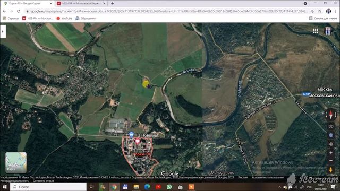Viewport: 340px width, 191px height.
Task: Go back in browser history
Action: coord(4,11)
